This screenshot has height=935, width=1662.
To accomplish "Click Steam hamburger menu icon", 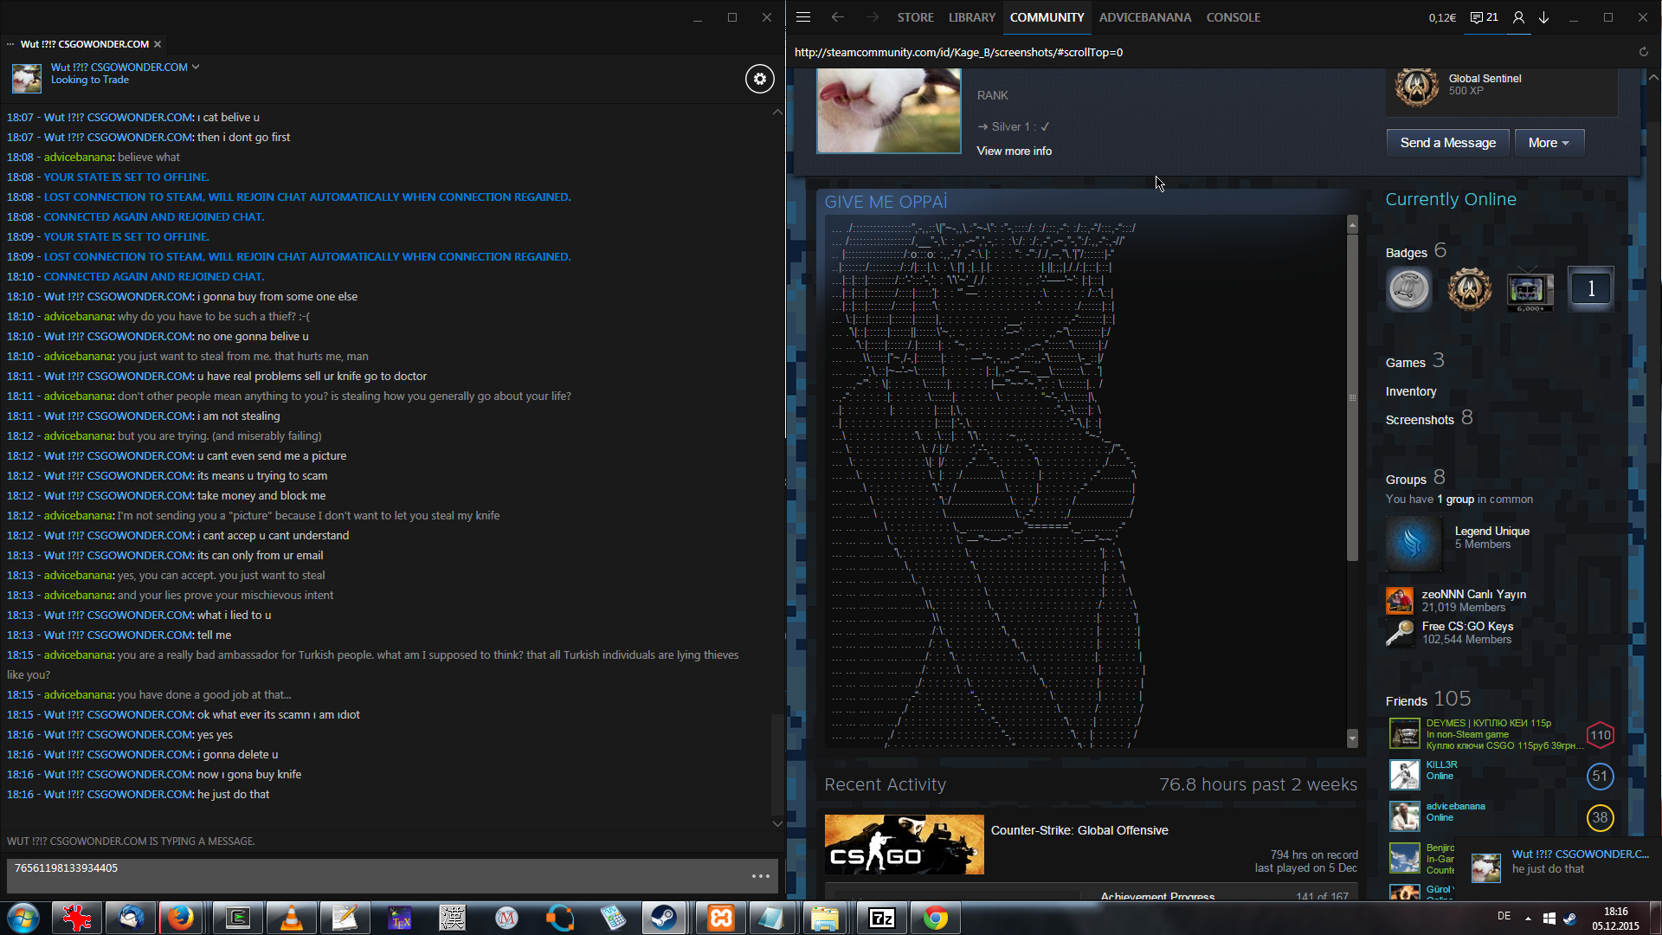I will click(803, 17).
